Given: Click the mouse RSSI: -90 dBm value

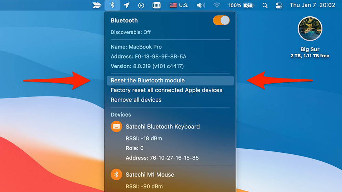Looking at the screenshot, I should click(x=144, y=187).
